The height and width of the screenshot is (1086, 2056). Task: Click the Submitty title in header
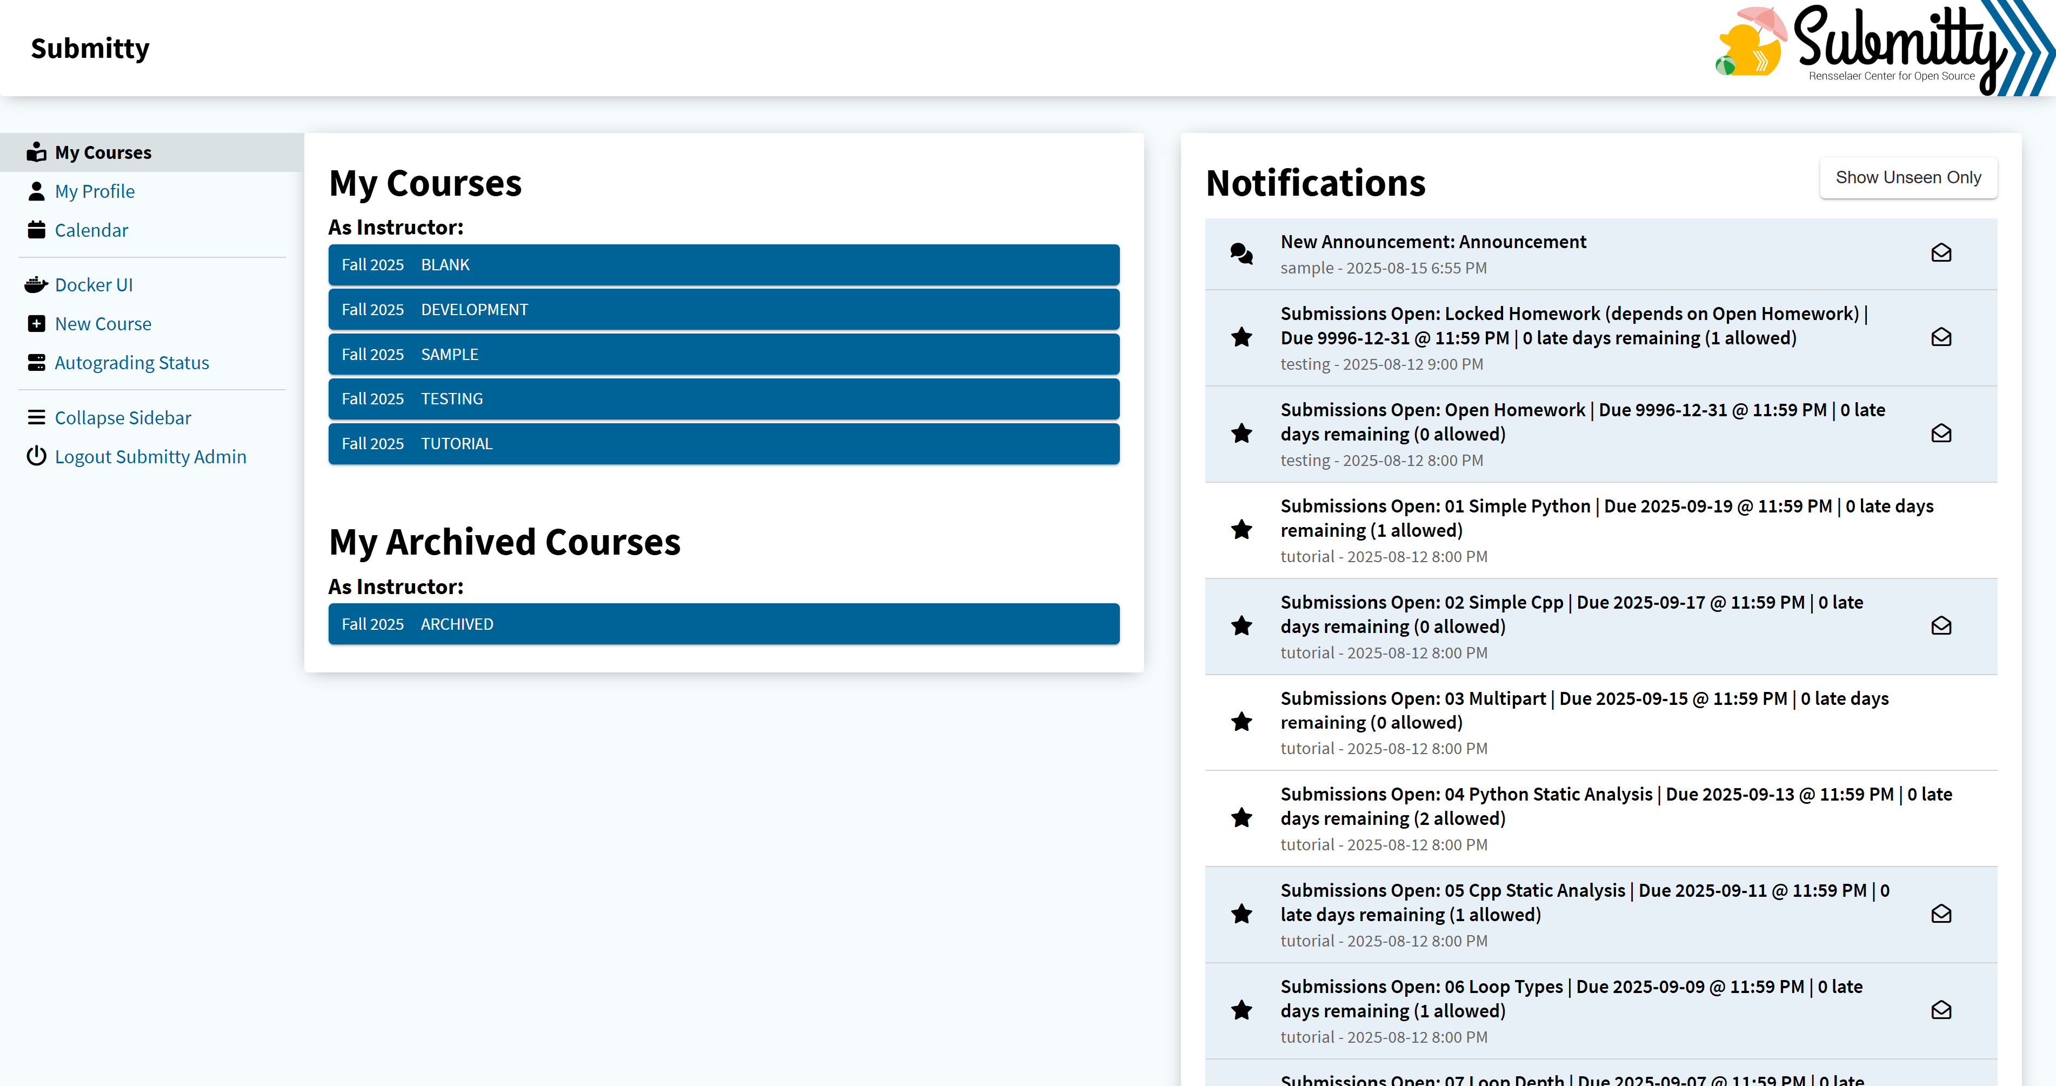pyautogui.click(x=90, y=48)
